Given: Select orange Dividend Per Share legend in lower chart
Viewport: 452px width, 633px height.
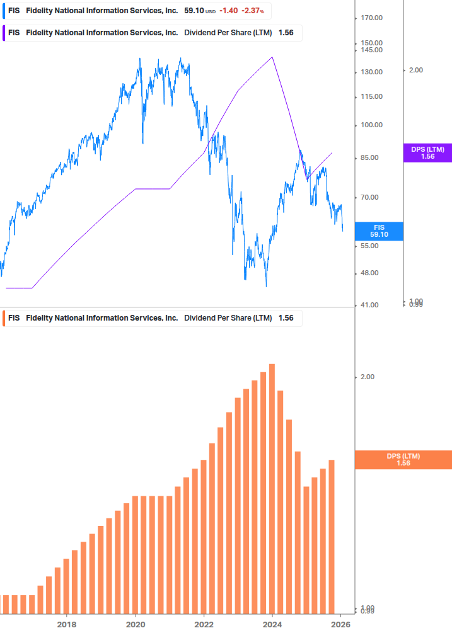Looking at the screenshot, I should [x=152, y=318].
